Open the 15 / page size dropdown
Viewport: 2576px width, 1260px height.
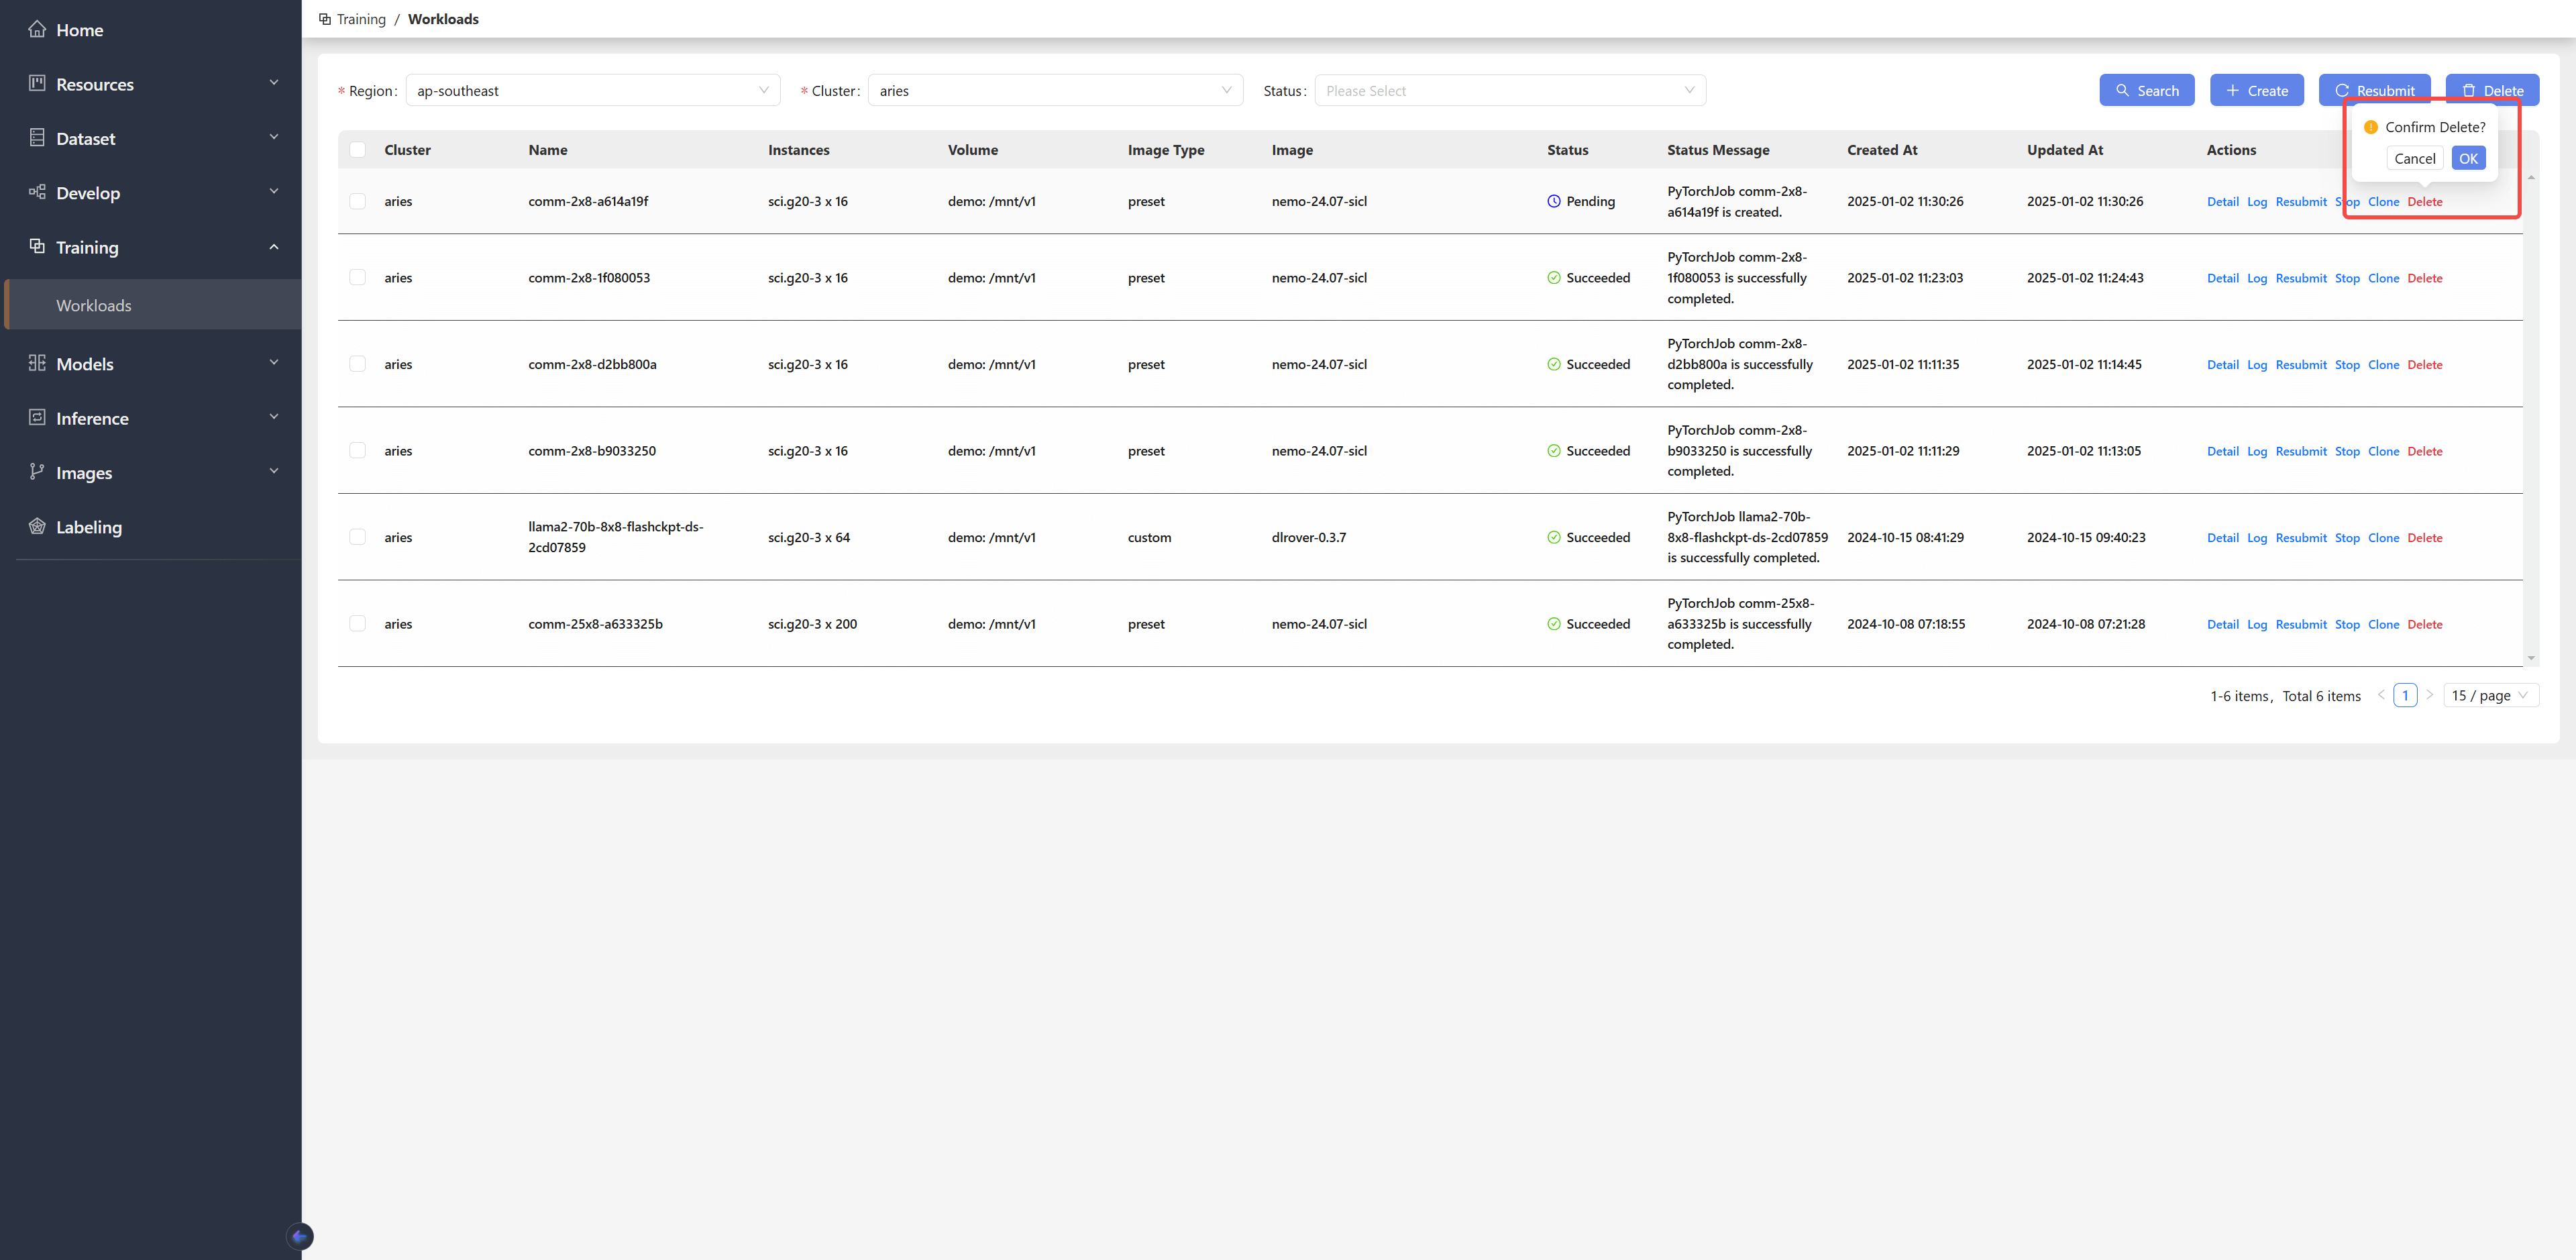point(2491,695)
